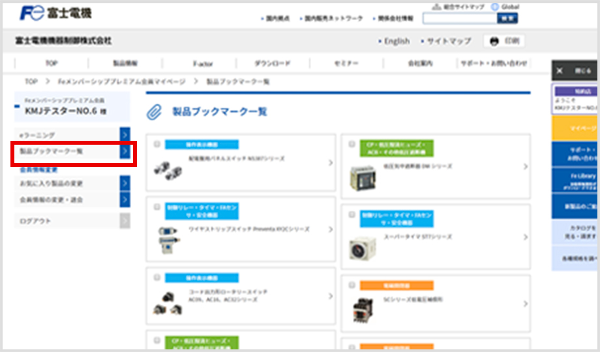Click Feメンバーシッププレミアム会員マイページ breadcrumb
The image size is (600, 352).
coord(122,81)
